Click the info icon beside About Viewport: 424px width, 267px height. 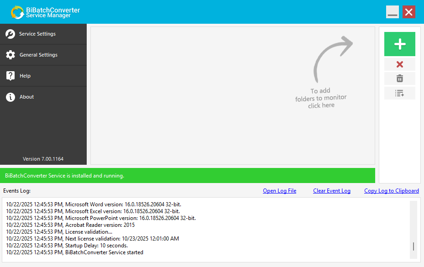click(10, 97)
